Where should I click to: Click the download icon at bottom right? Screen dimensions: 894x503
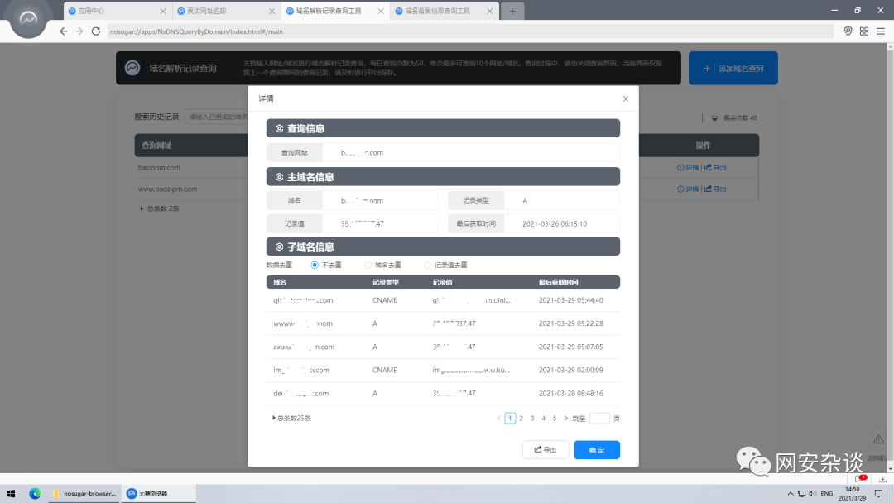(x=882, y=479)
